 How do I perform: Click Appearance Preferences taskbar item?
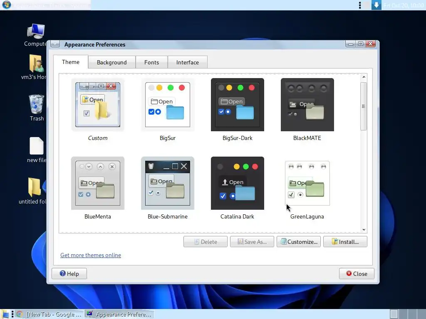pyautogui.click(x=119, y=314)
